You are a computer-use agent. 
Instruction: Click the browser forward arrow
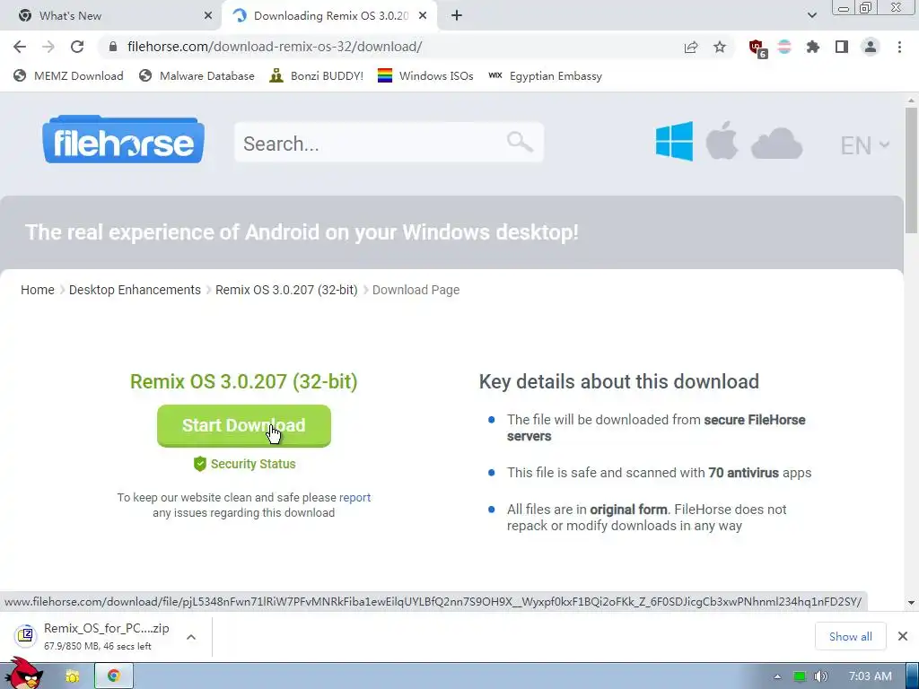(x=48, y=47)
